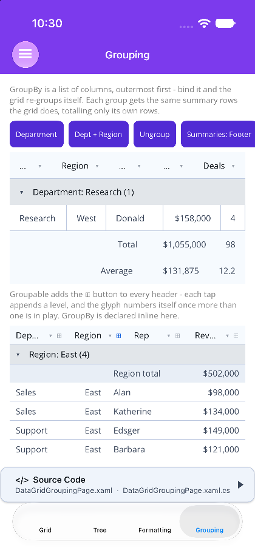This screenshot has height=553, width=255.
Task: Tap the Region total label
Action: [x=137, y=374]
